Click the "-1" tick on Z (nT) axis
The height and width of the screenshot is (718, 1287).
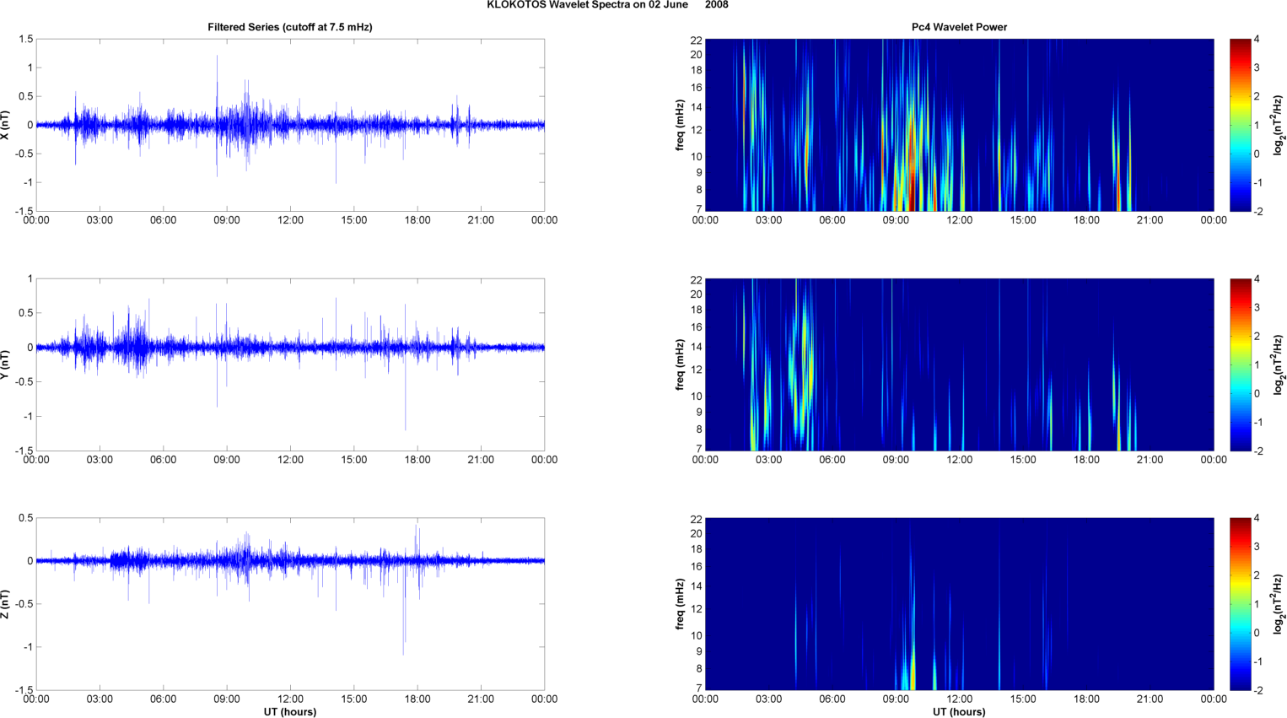point(28,647)
